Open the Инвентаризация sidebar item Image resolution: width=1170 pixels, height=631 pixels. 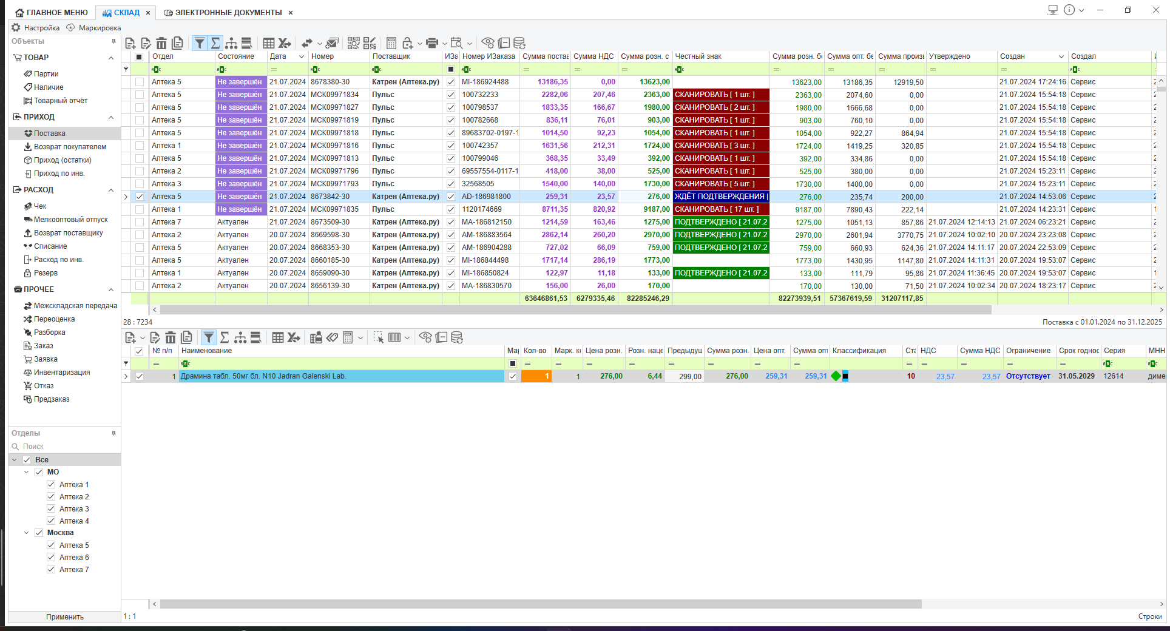(x=62, y=373)
